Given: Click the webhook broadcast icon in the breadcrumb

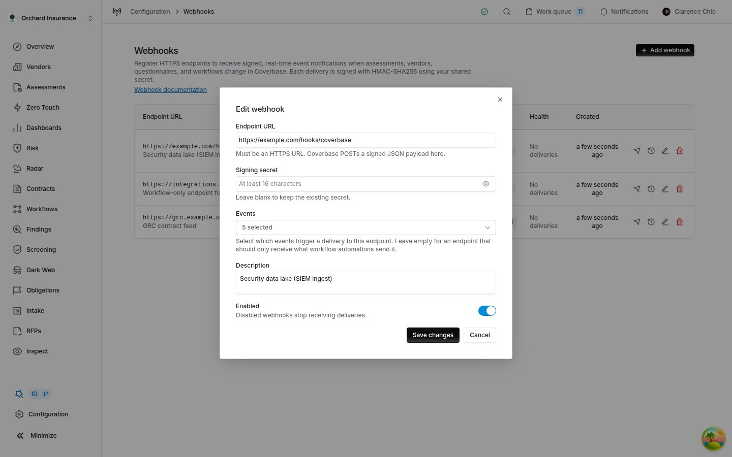Looking at the screenshot, I should point(117,12).
